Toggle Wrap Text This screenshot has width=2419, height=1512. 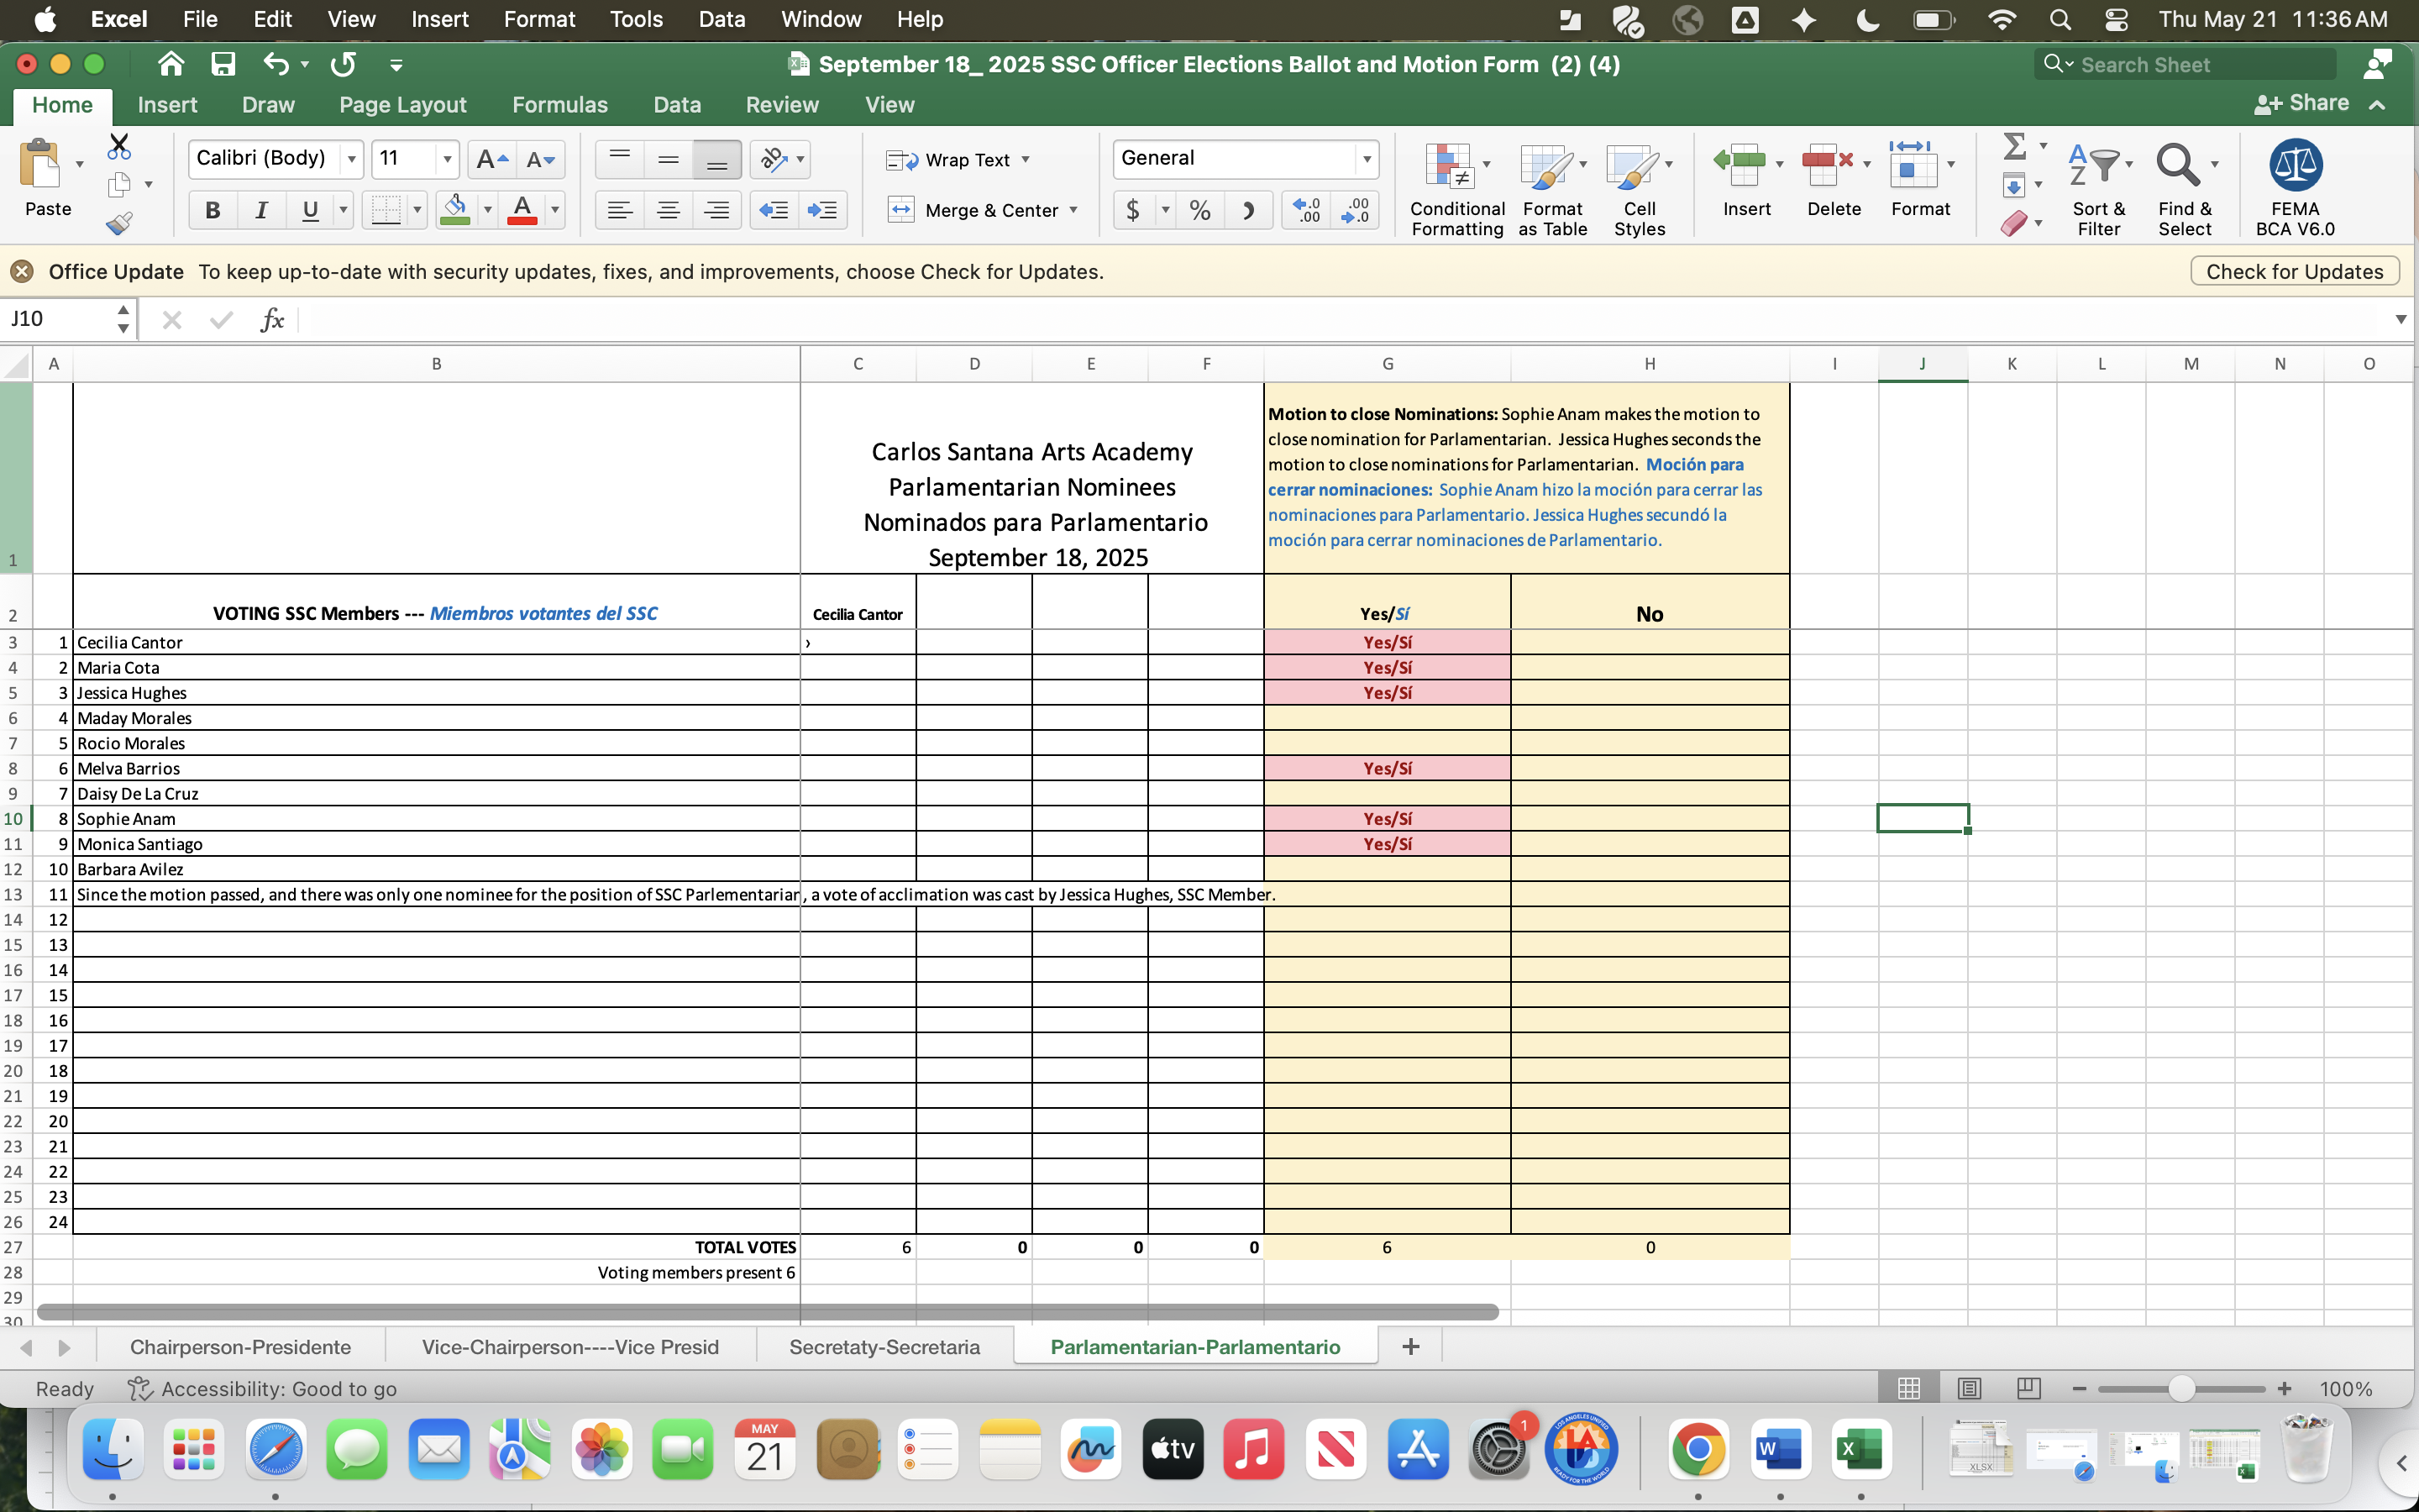coord(957,160)
